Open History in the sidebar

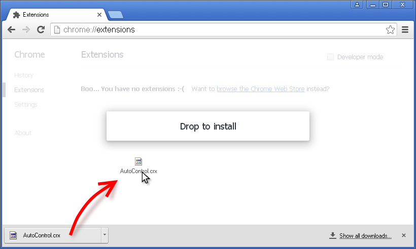tap(24, 75)
